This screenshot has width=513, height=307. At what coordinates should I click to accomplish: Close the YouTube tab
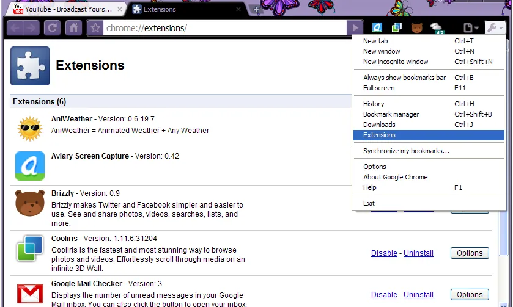120,10
